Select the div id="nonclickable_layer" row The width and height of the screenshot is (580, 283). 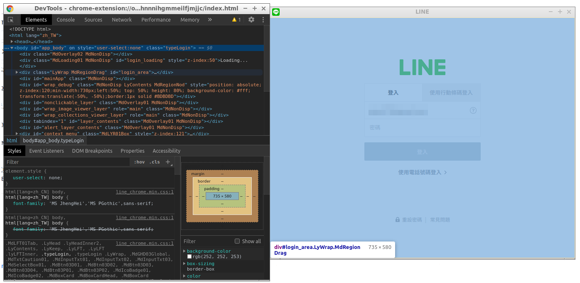(x=109, y=102)
